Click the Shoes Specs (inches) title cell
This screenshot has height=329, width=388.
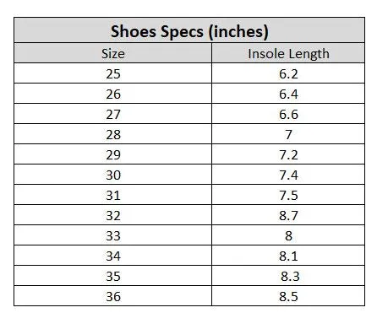(189, 30)
